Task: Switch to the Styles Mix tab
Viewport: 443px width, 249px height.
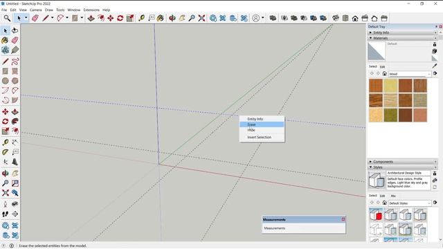Action: tap(393, 196)
